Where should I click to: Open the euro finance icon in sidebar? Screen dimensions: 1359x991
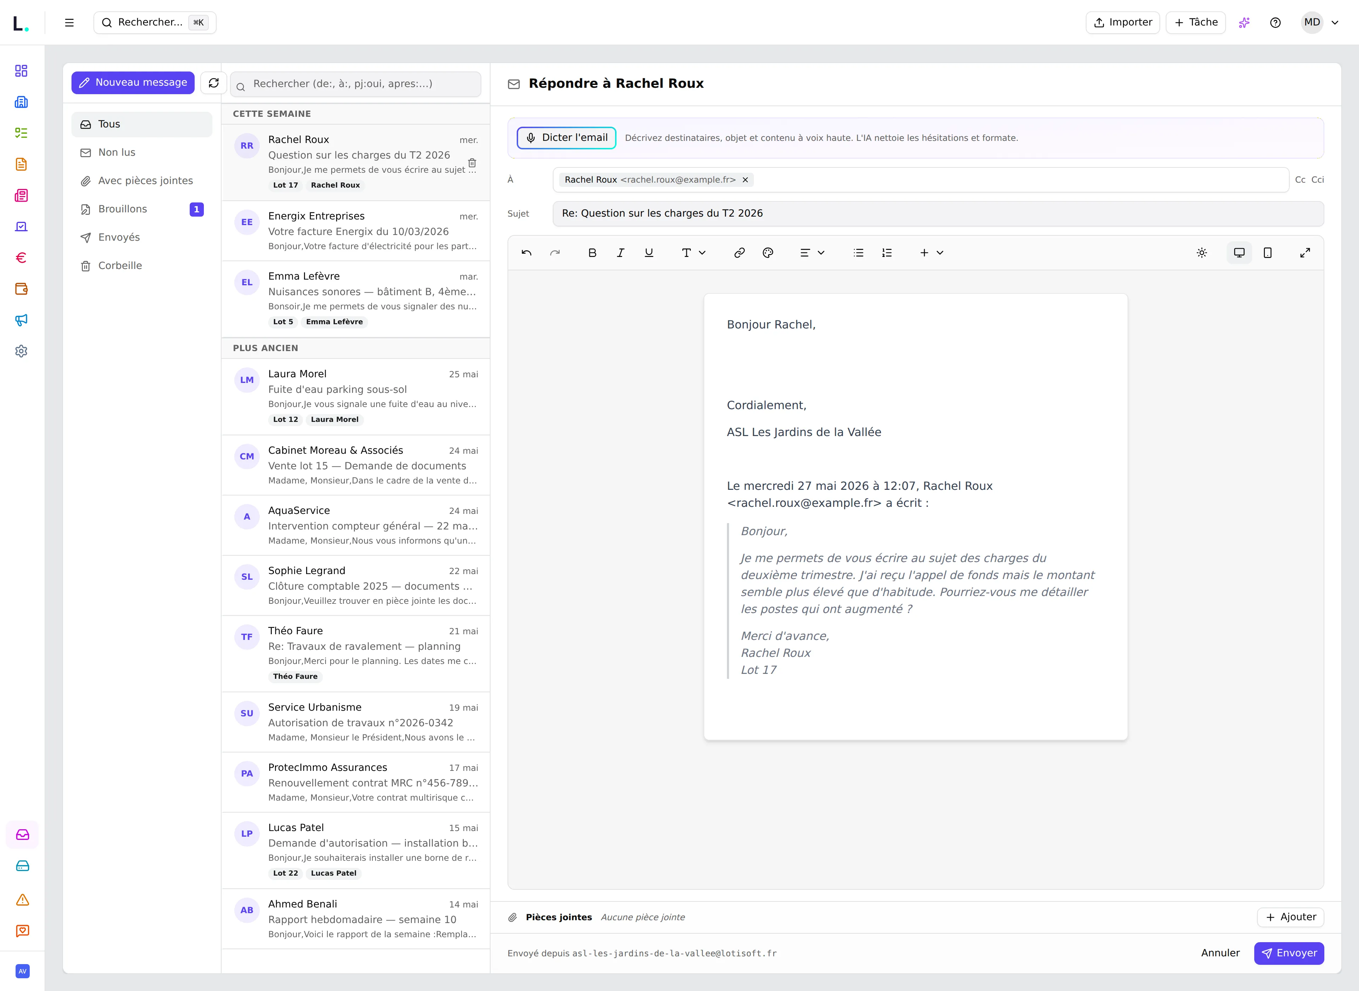(22, 258)
